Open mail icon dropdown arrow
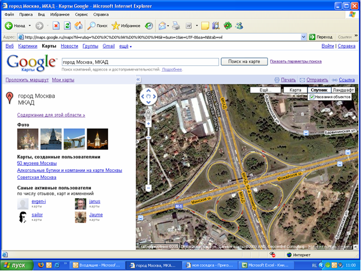Viewport: 361px width, 271px height. [x=168, y=25]
